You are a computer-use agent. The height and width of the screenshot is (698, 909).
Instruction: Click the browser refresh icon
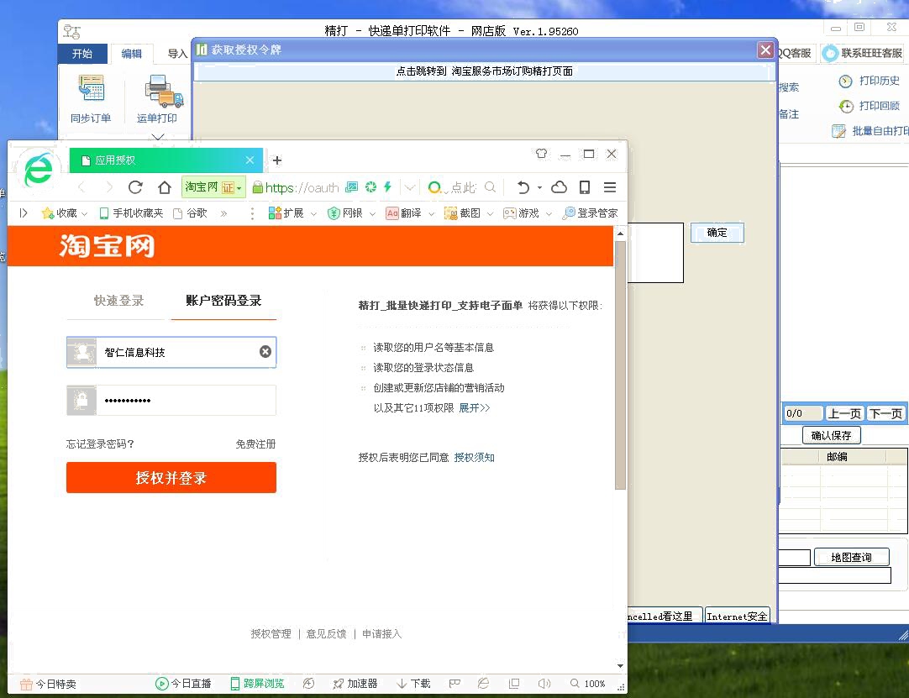click(135, 187)
